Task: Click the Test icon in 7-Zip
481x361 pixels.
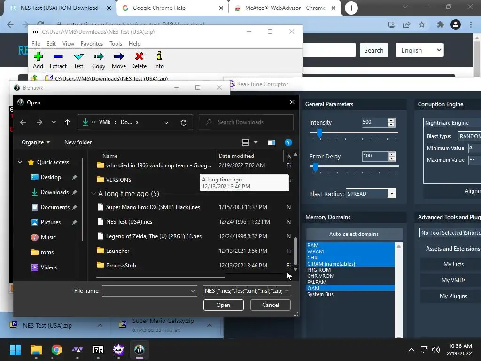Action: [x=78, y=56]
